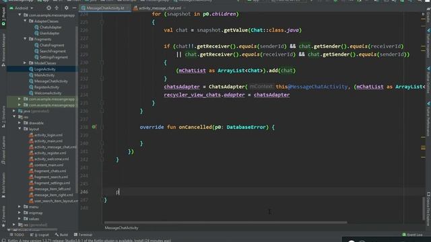Open Device File Explorer side tab

(x=428, y=208)
